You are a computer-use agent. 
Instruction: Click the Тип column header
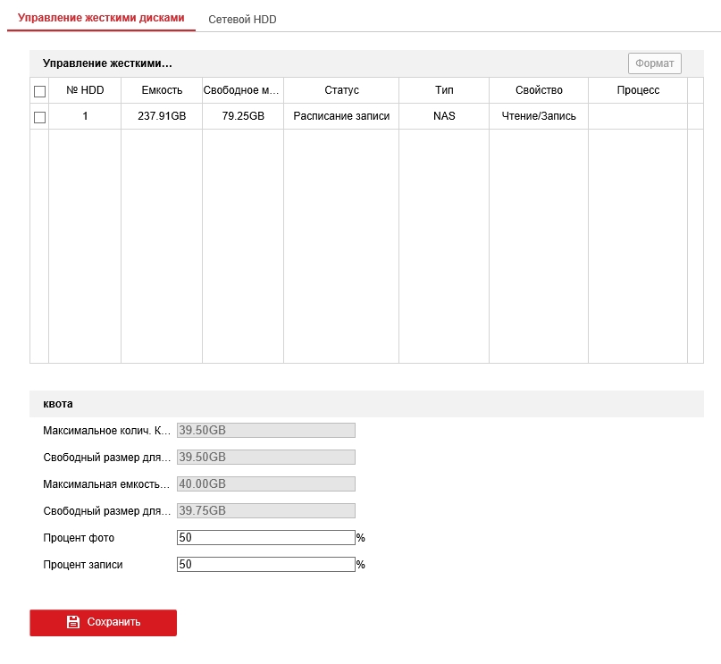(x=444, y=90)
